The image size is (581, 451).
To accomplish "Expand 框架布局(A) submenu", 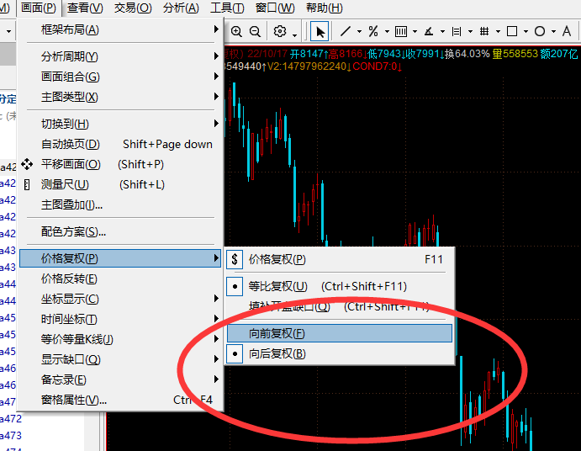I will coord(120,29).
